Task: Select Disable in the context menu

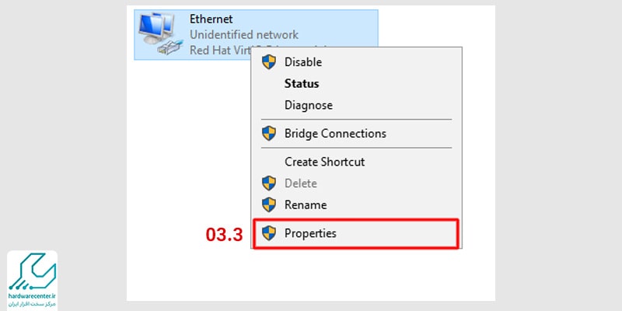Action: [x=356, y=62]
